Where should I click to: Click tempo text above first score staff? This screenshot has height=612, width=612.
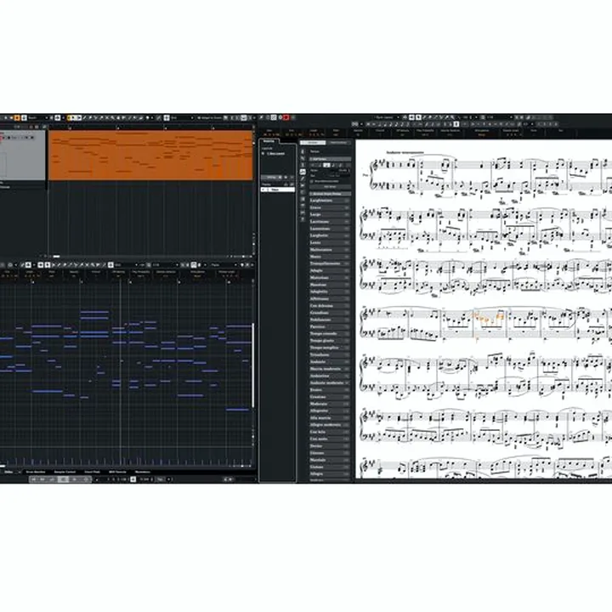tap(405, 152)
